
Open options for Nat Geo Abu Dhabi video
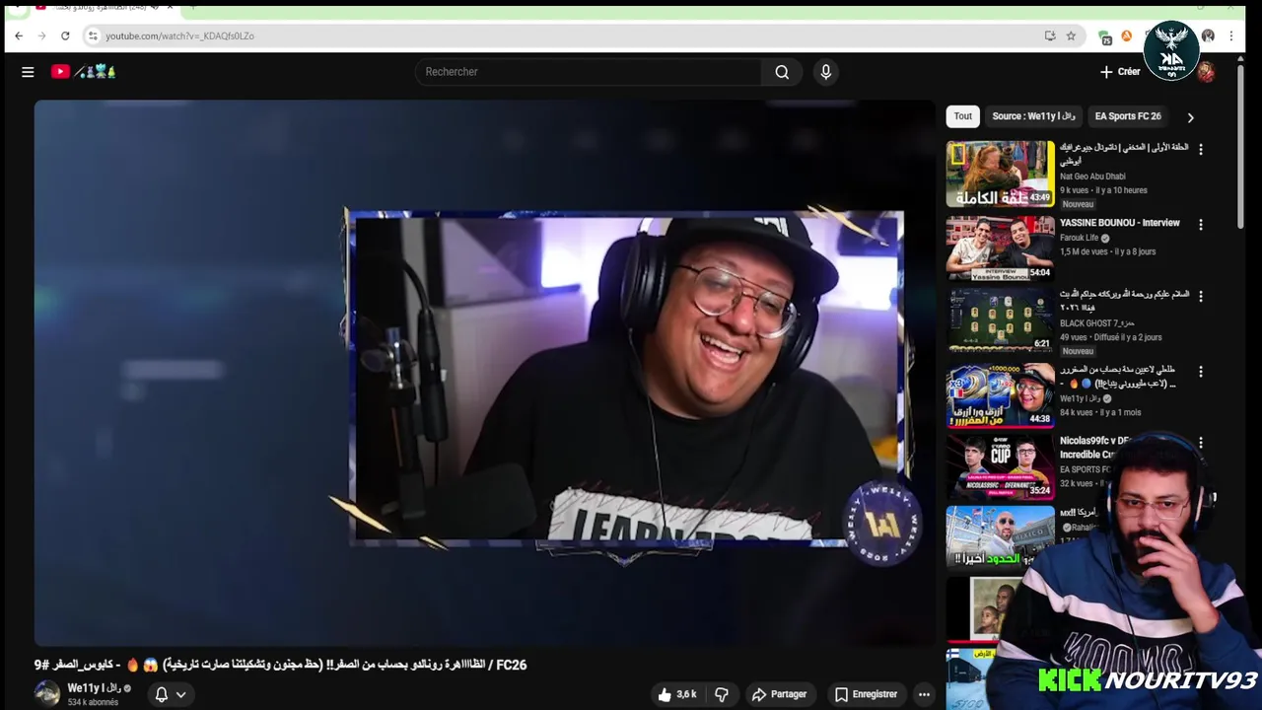point(1201,149)
